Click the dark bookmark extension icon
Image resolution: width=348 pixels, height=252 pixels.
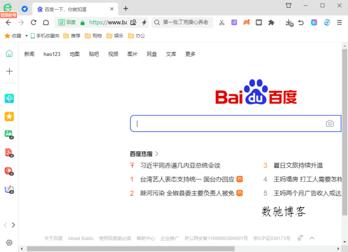click(x=259, y=22)
